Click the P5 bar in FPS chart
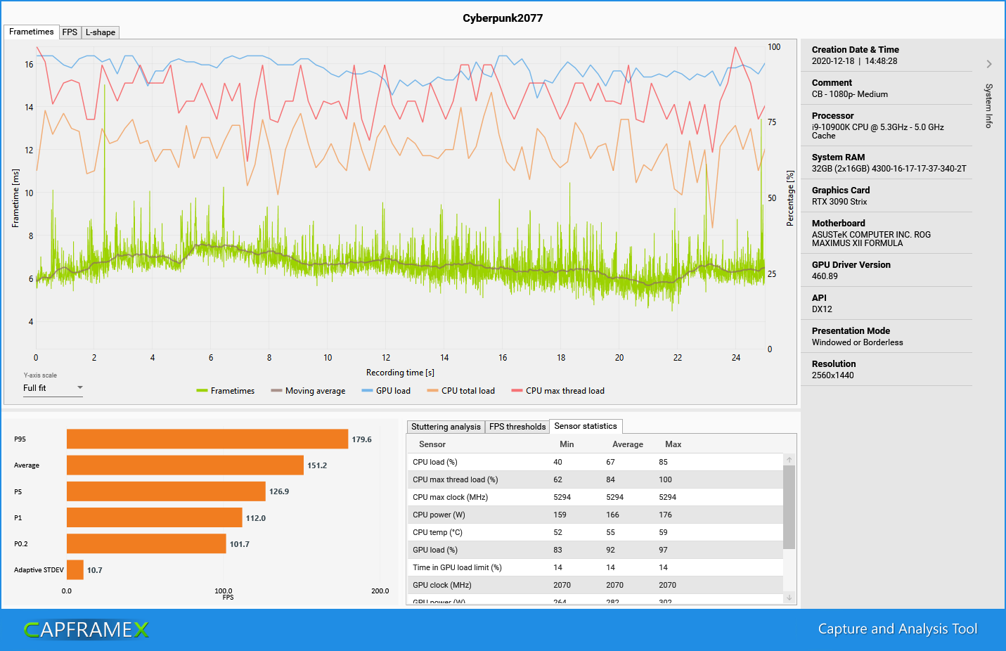Viewport: 1006px width, 651px height. point(166,491)
